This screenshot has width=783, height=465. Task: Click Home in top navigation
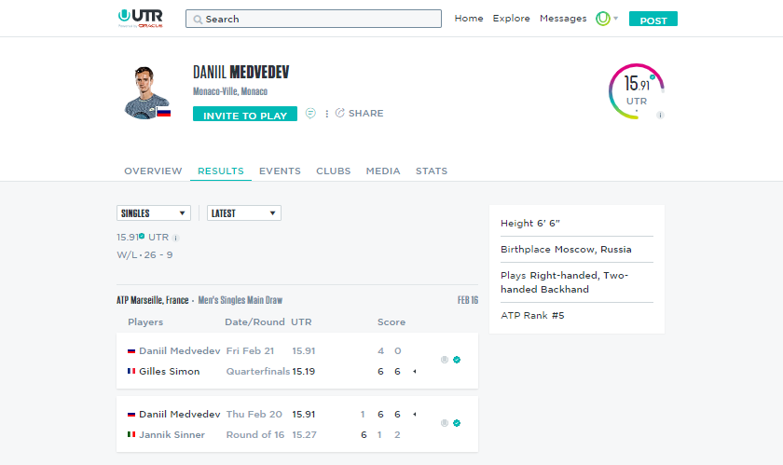pyautogui.click(x=468, y=19)
